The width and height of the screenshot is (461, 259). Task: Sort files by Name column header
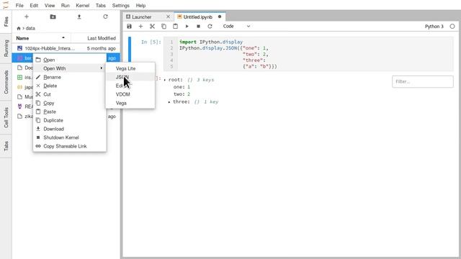[x=41, y=38]
